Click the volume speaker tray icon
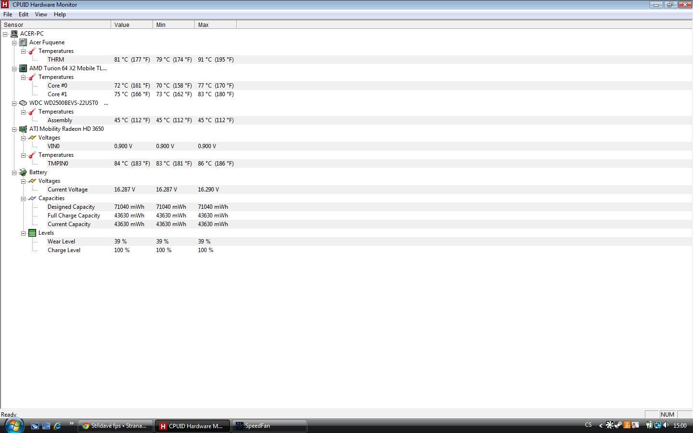The height and width of the screenshot is (433, 693). pyautogui.click(x=666, y=425)
